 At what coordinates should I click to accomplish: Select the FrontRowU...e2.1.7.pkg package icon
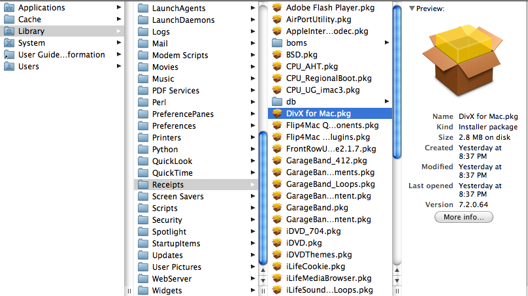coord(277,148)
